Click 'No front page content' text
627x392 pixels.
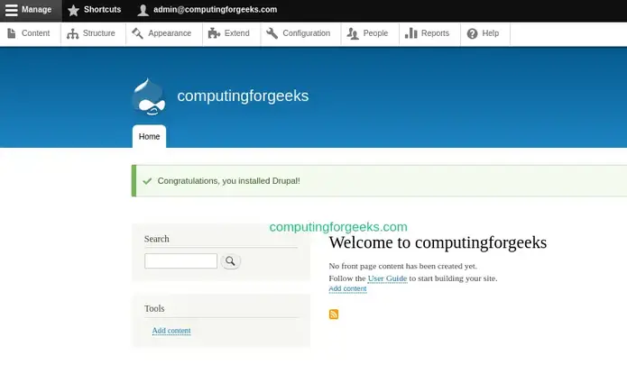click(x=402, y=266)
